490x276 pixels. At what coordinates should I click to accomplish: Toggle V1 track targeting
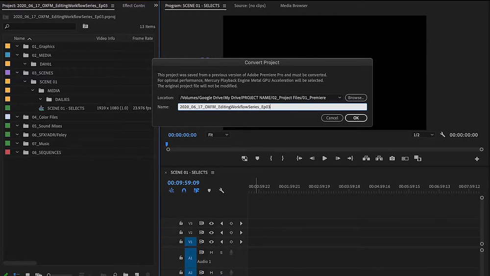pyautogui.click(x=190, y=242)
